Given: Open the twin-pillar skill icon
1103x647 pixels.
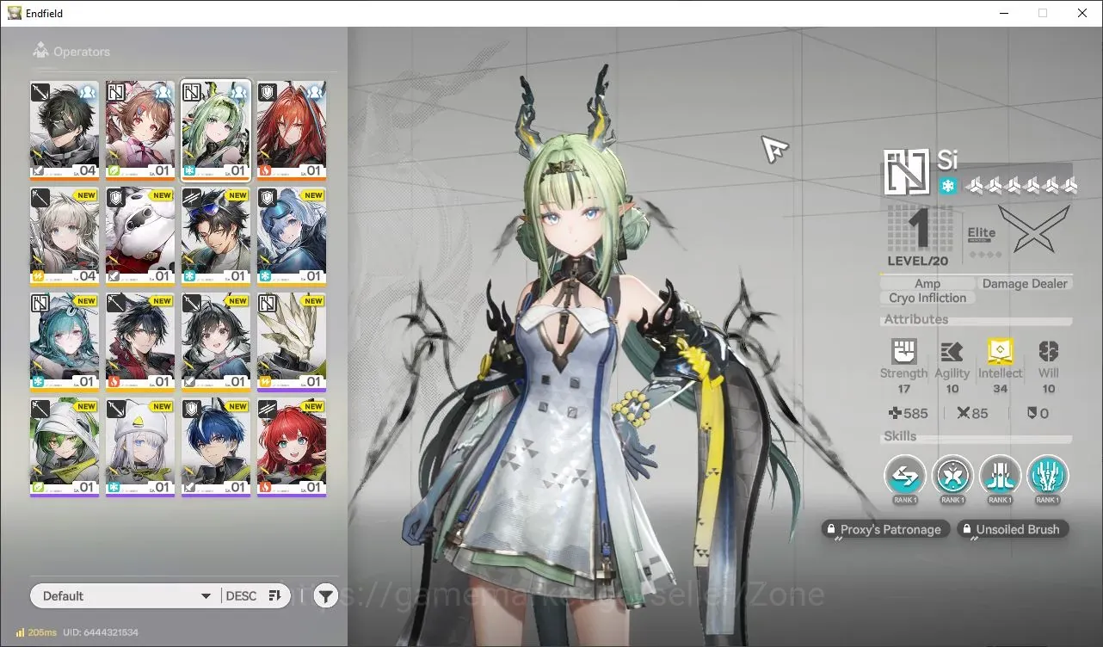Looking at the screenshot, I should 1000,475.
